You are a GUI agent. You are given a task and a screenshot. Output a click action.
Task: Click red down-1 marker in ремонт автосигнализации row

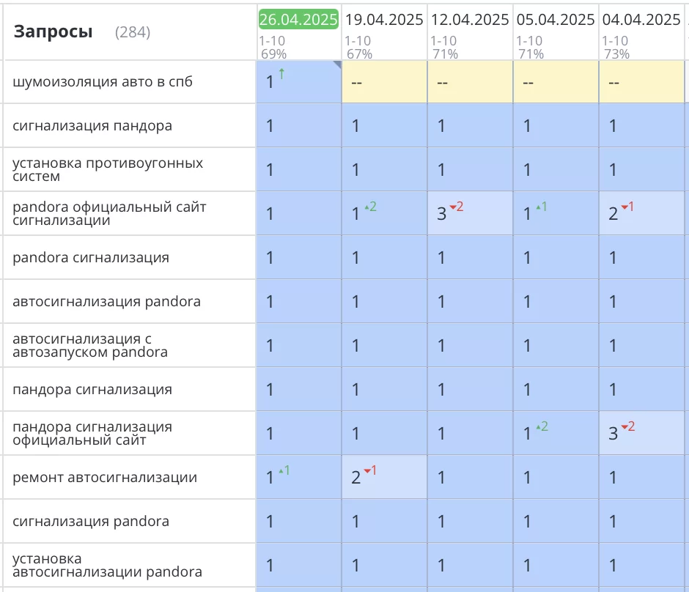pos(369,471)
